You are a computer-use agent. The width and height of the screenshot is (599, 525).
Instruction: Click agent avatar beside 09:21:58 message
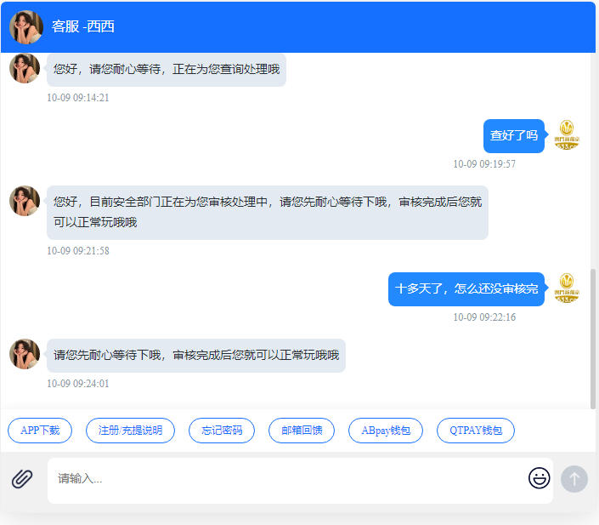[25, 201]
